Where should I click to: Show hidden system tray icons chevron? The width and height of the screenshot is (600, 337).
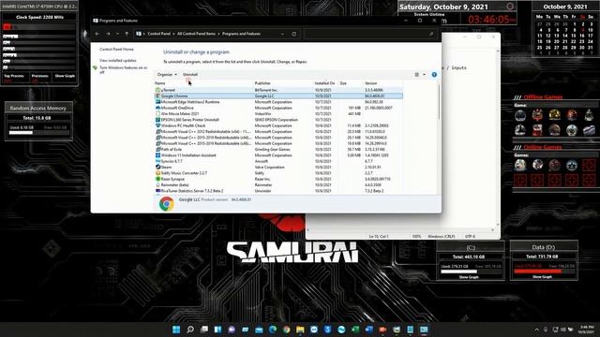click(537, 330)
